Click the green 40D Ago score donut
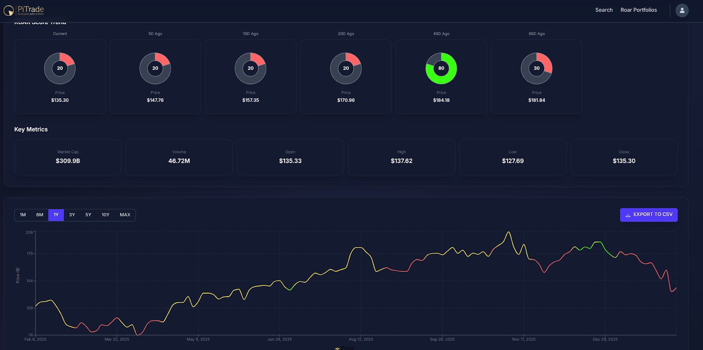 (441, 68)
